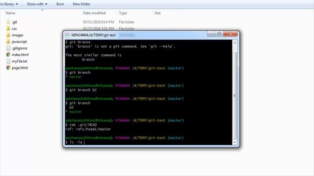This screenshot has height=176, width=314.
Task: Select the .gitignore file icon
Action: pyautogui.click(x=8, y=48)
